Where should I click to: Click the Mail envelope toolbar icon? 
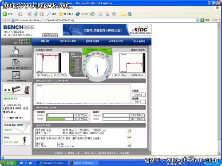(99, 14)
